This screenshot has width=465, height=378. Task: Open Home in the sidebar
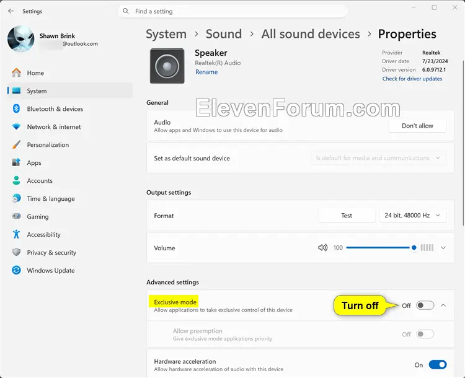click(70, 73)
